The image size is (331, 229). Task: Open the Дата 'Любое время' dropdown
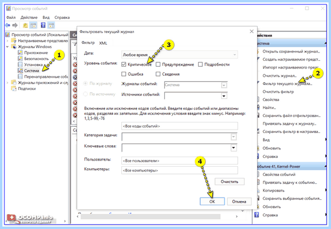(180, 55)
